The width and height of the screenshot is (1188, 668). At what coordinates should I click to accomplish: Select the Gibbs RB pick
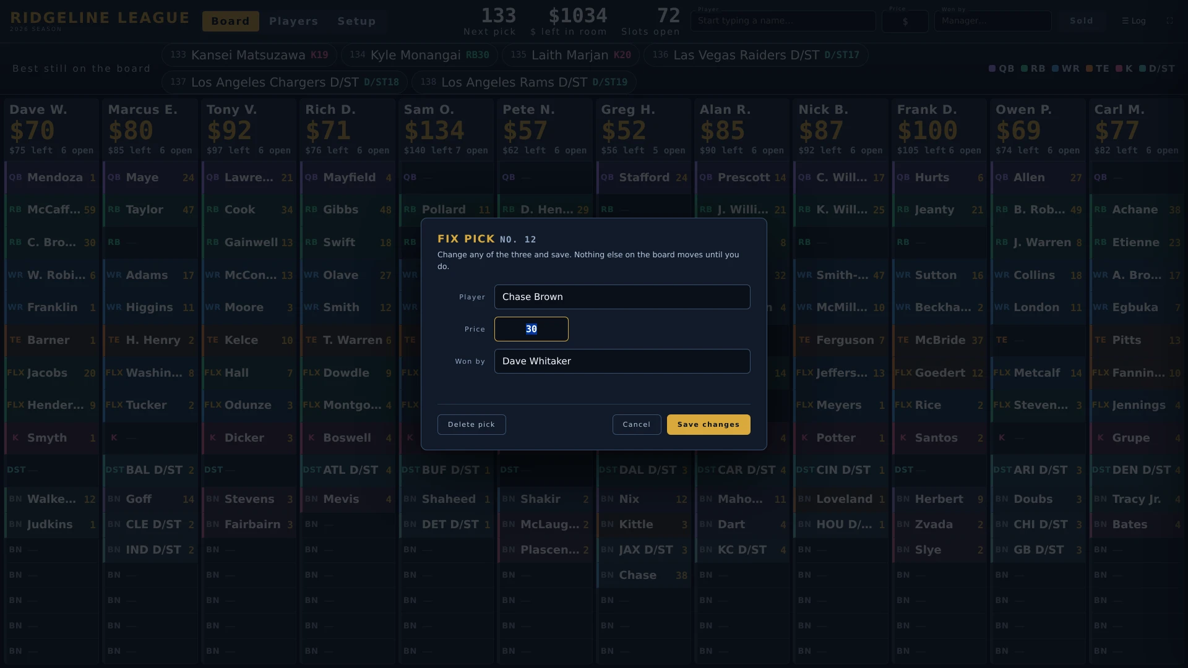(348, 210)
